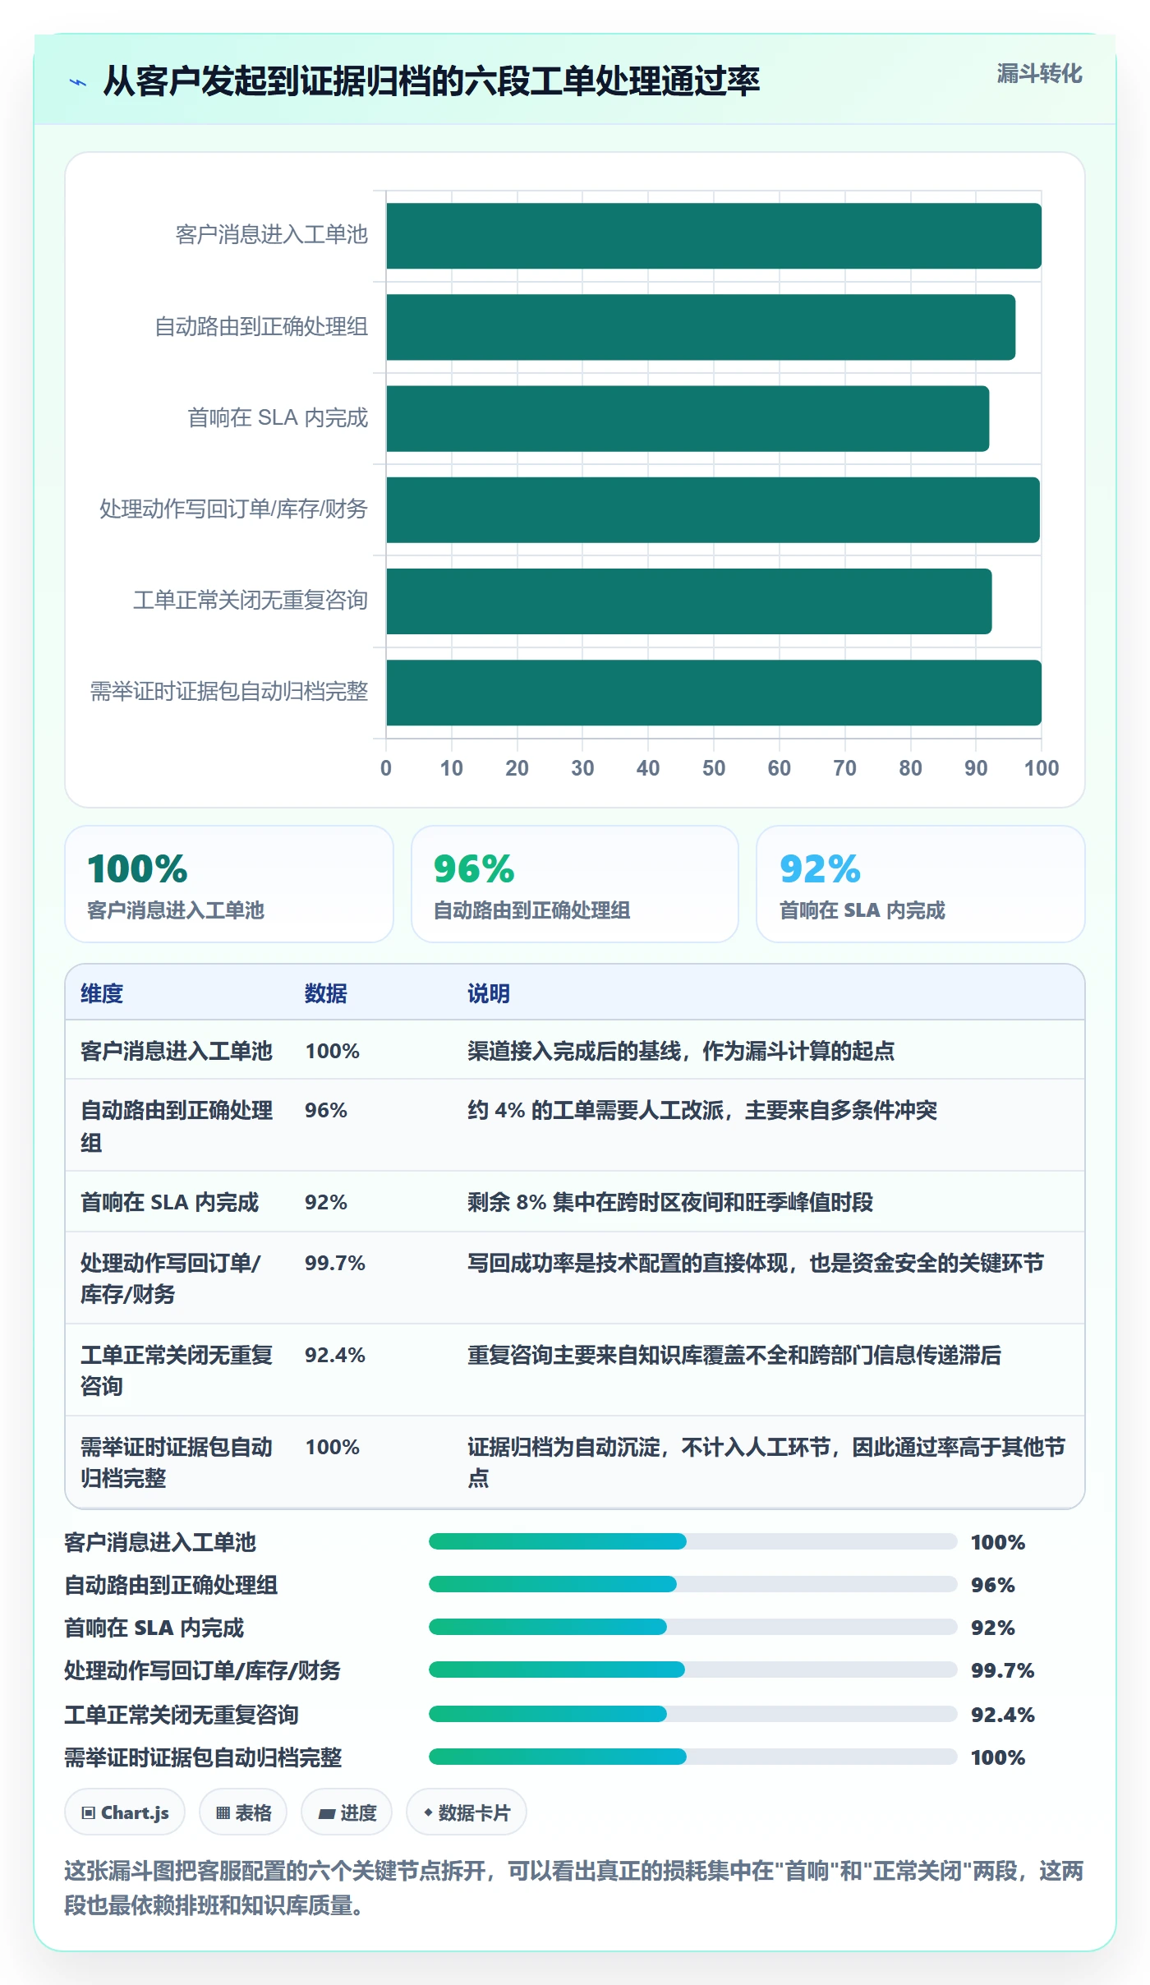Click the progress bar showing 99.7%

(693, 1670)
